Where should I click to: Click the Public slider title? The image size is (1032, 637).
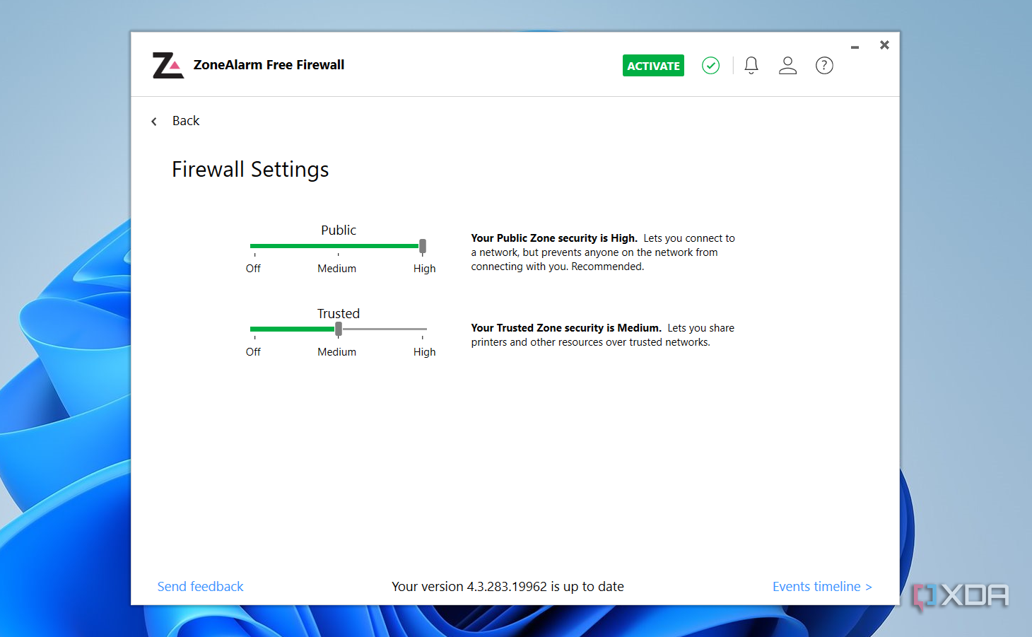339,230
